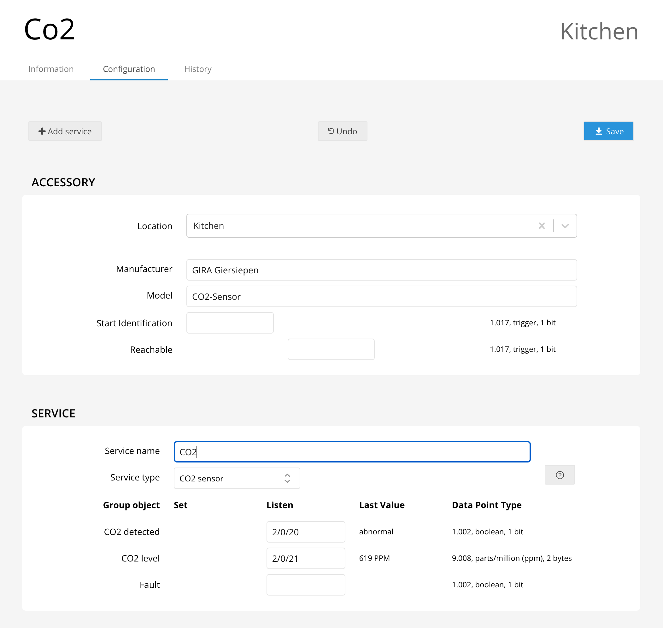Image resolution: width=663 pixels, height=628 pixels.
Task: Open the Service type CO2 sensor dropdown
Action: pyautogui.click(x=237, y=478)
